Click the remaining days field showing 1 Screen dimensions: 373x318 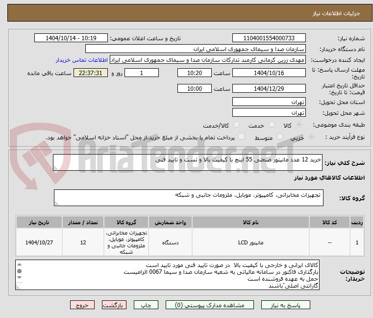coord(142,73)
